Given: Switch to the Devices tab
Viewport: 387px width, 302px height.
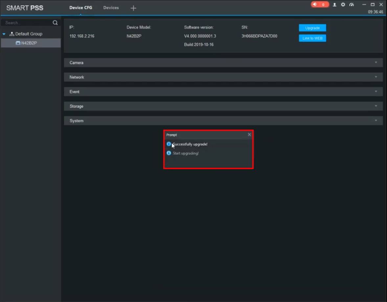Looking at the screenshot, I should (x=111, y=8).
